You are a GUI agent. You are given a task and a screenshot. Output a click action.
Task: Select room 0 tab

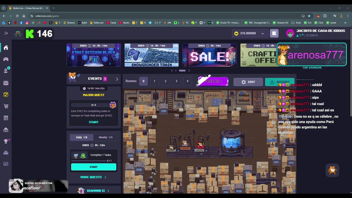click(143, 81)
